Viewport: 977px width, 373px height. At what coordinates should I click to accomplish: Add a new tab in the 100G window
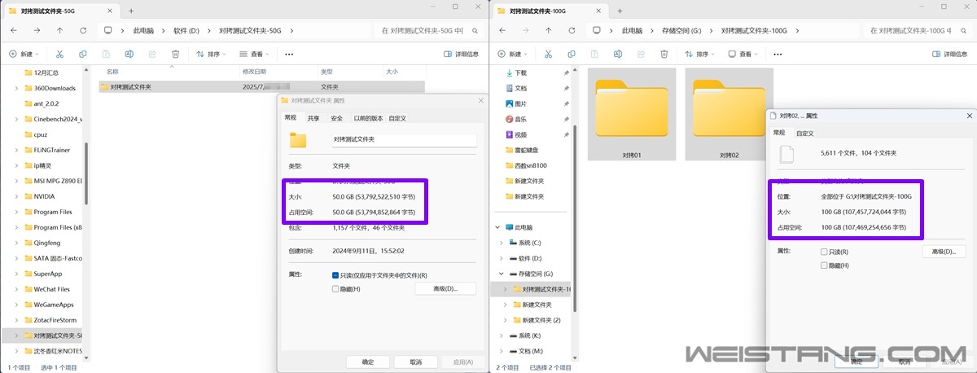click(620, 11)
